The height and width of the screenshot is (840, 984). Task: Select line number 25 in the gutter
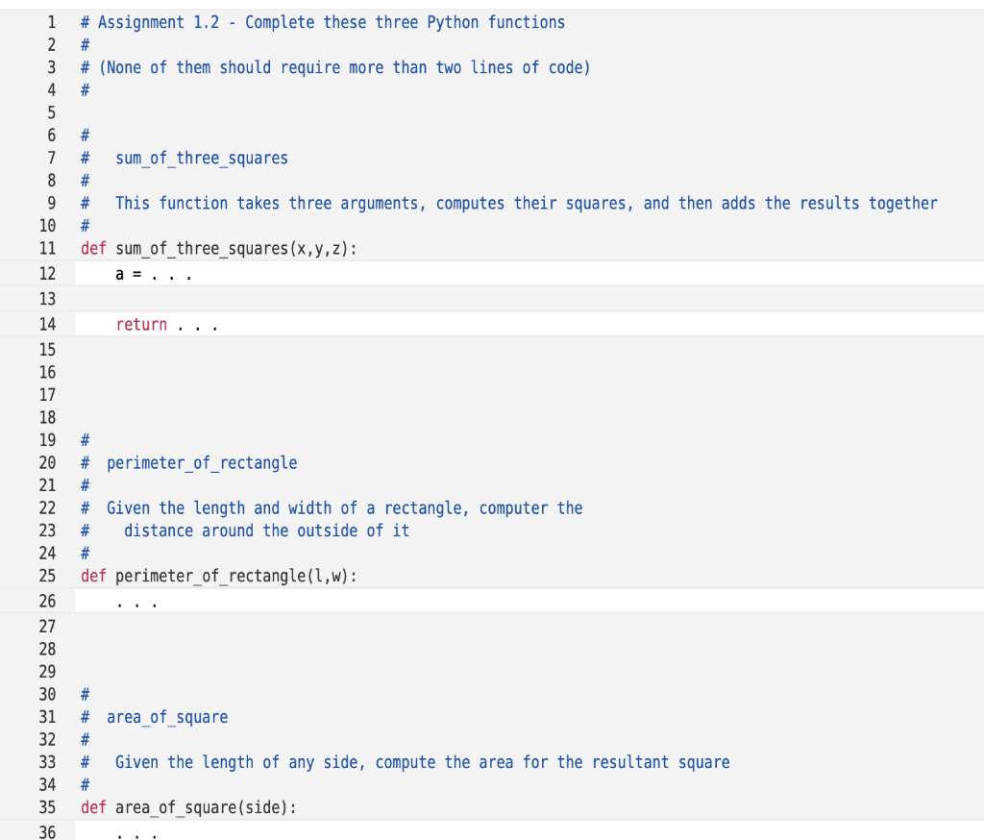pyautogui.click(x=49, y=576)
